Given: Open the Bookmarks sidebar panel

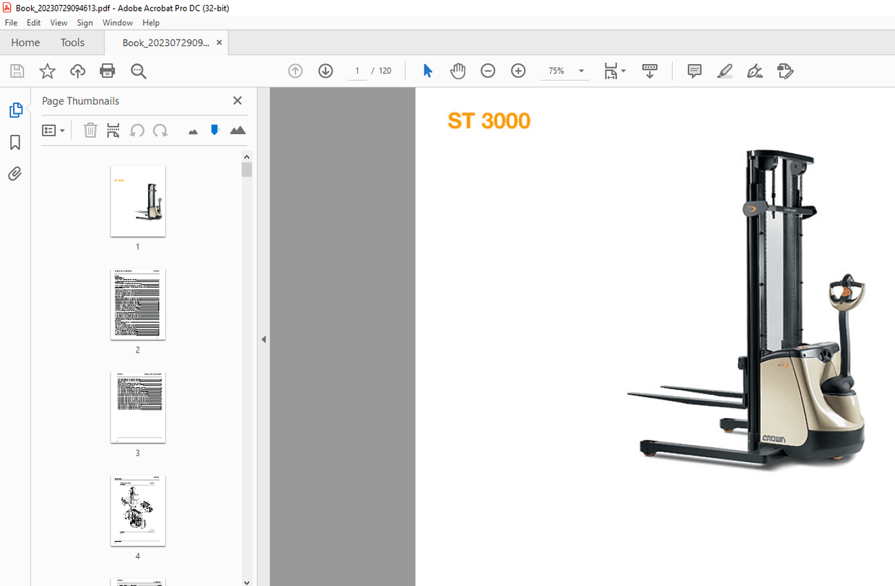Looking at the screenshot, I should coord(14,143).
